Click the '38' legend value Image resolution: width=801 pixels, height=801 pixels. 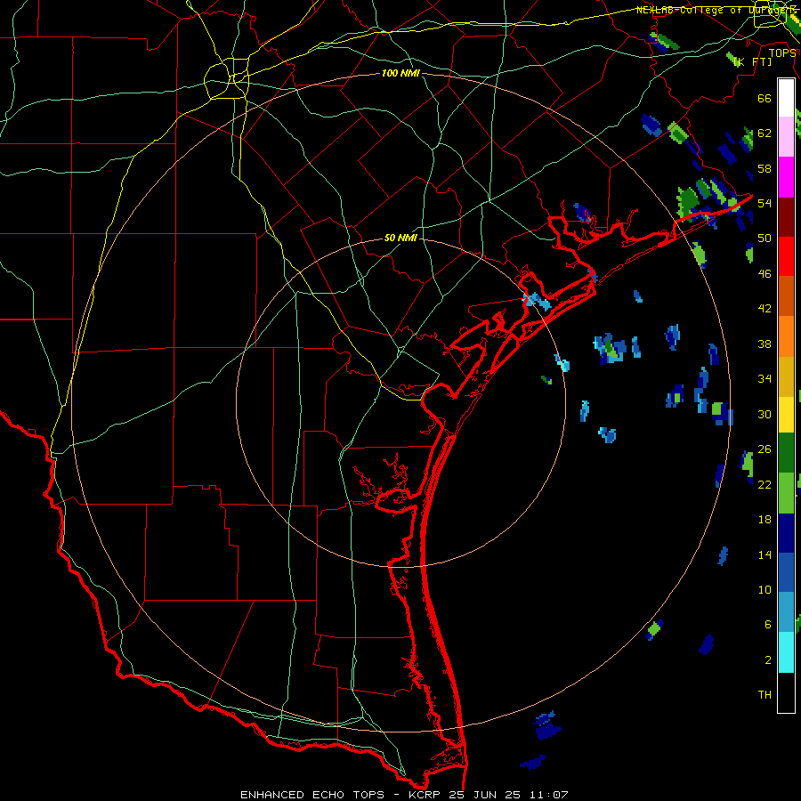pyautogui.click(x=765, y=344)
